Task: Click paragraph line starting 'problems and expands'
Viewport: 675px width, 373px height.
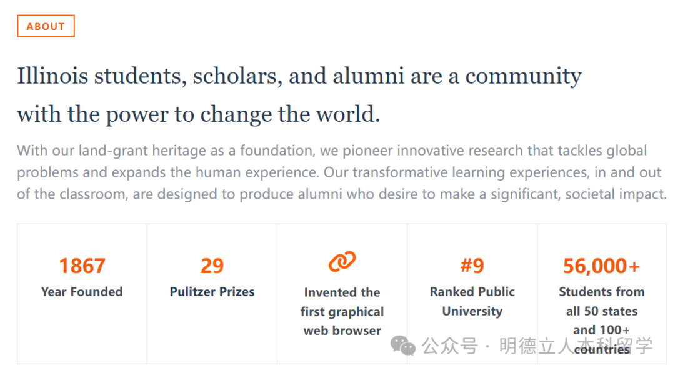Action: (339, 172)
